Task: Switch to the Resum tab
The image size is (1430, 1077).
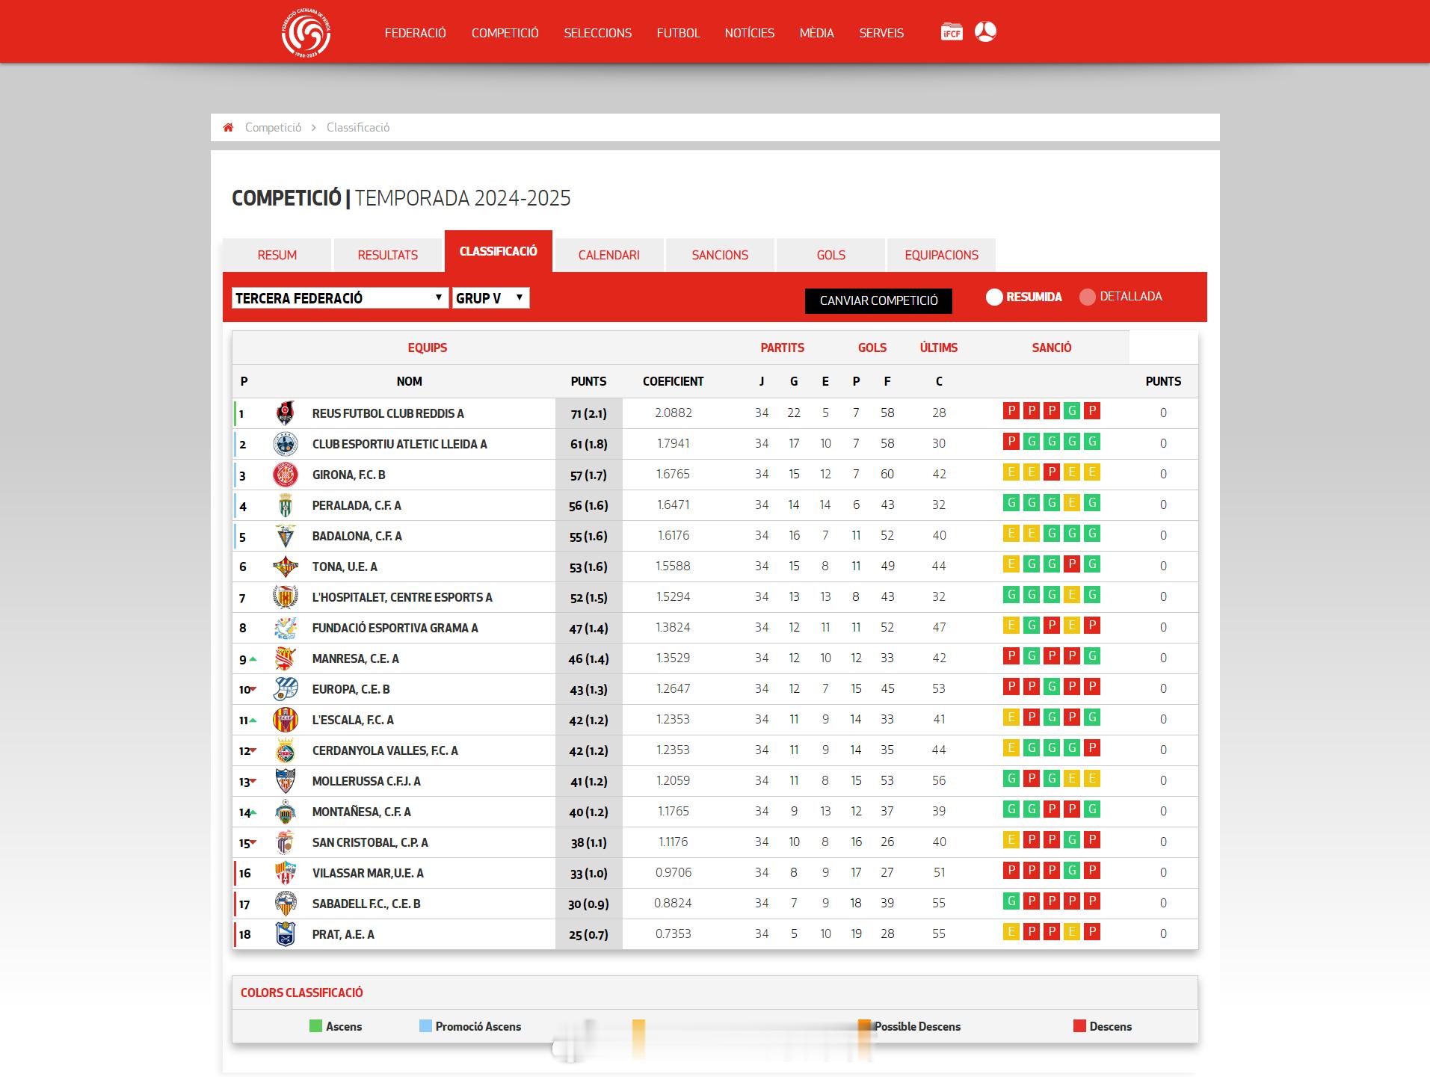Action: coord(277,255)
